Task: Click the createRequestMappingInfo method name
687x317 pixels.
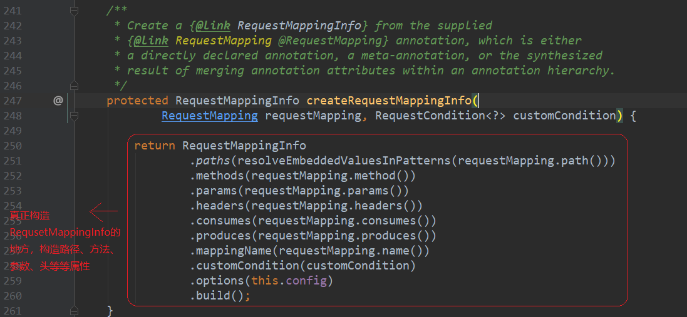Action: pyautogui.click(x=389, y=100)
